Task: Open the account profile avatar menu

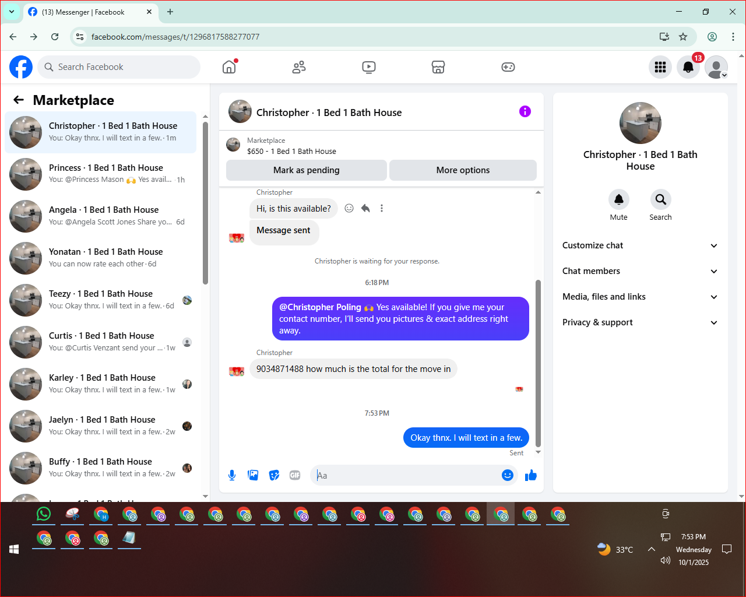Action: (716, 67)
